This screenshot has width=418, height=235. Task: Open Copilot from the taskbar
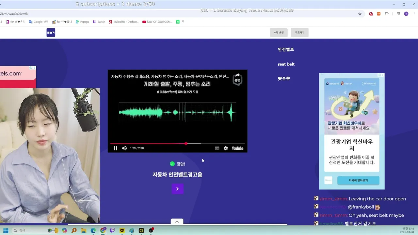click(64, 230)
